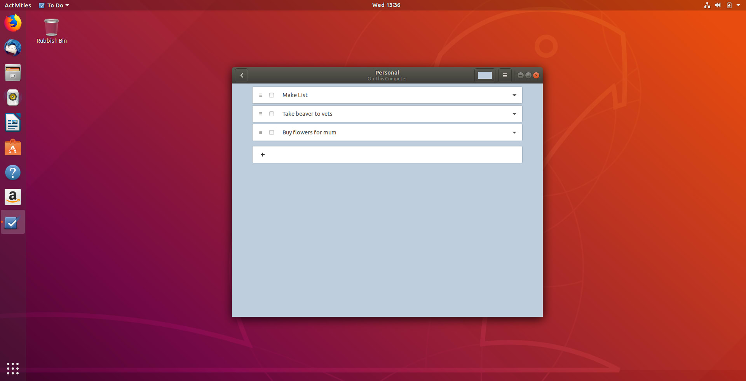This screenshot has width=746, height=381.
Task: Select the Make List task title
Action: pyautogui.click(x=295, y=95)
